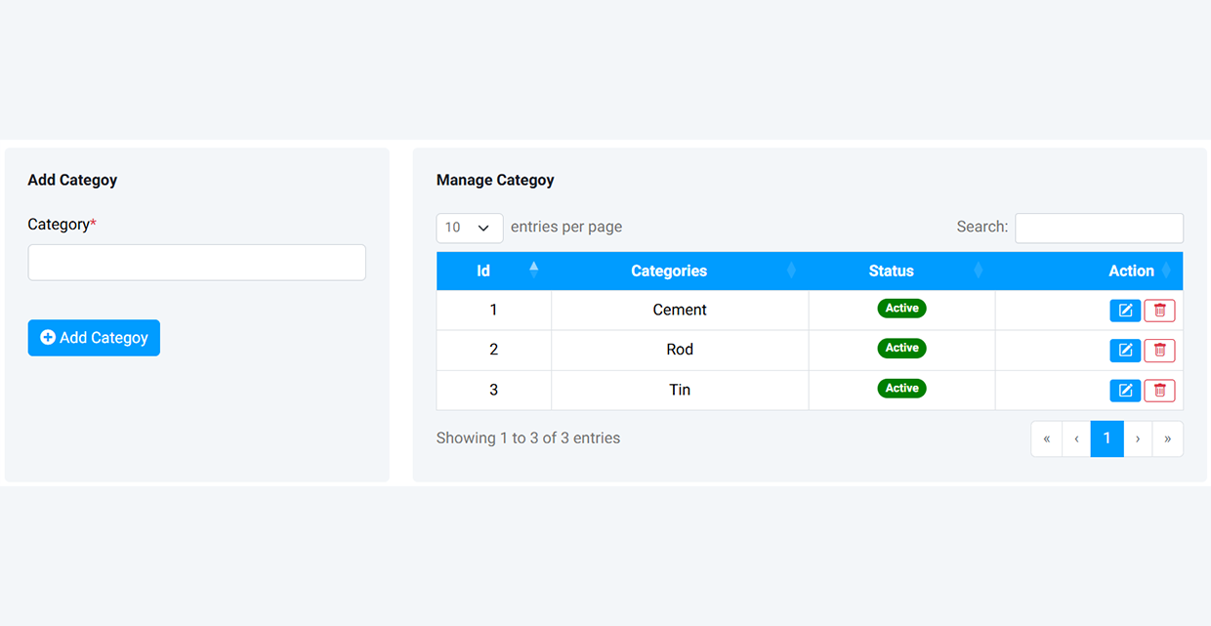Open the entries per page dropdown
Viewport: 1211px width, 626px height.
click(x=470, y=228)
